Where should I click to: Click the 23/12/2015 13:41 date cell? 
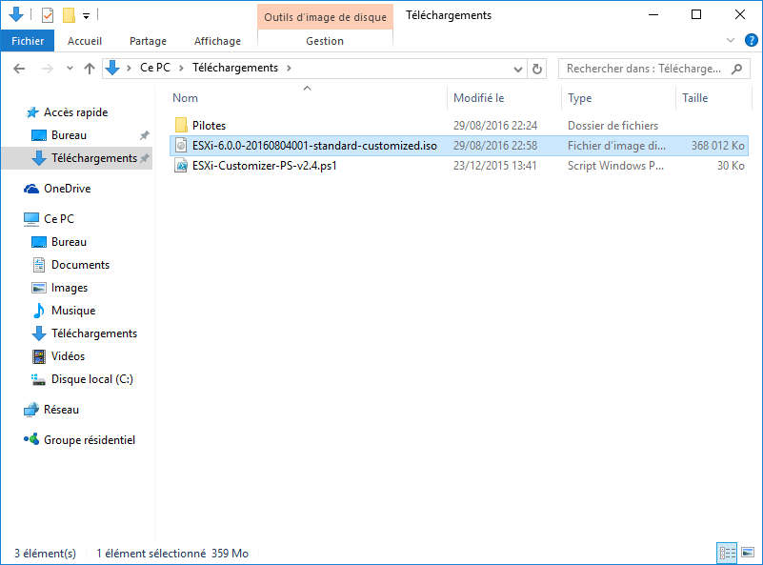(495, 166)
